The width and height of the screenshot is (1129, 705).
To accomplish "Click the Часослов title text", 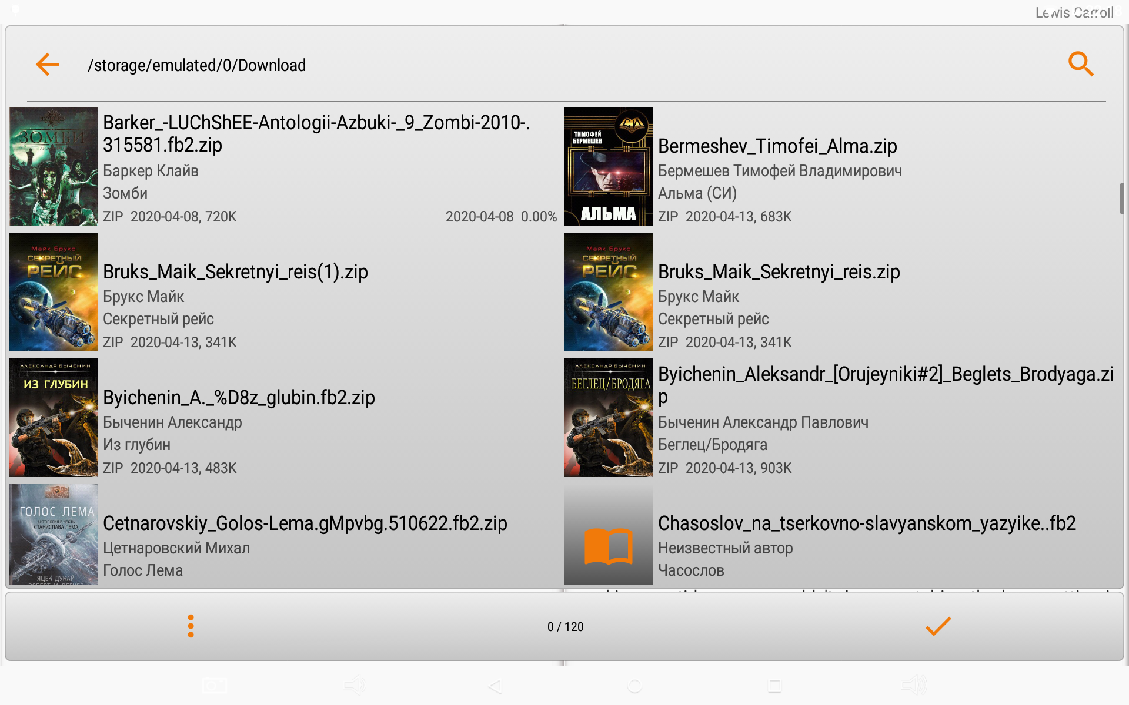I will pyautogui.click(x=691, y=570).
